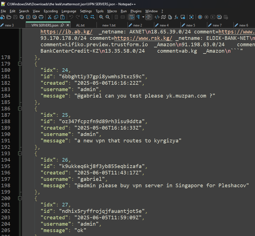Collapse the fold block at line 179
The height and width of the screenshot is (236, 255).
pos(20,64)
